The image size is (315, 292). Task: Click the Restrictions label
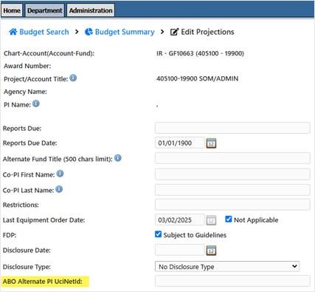coord(21,205)
